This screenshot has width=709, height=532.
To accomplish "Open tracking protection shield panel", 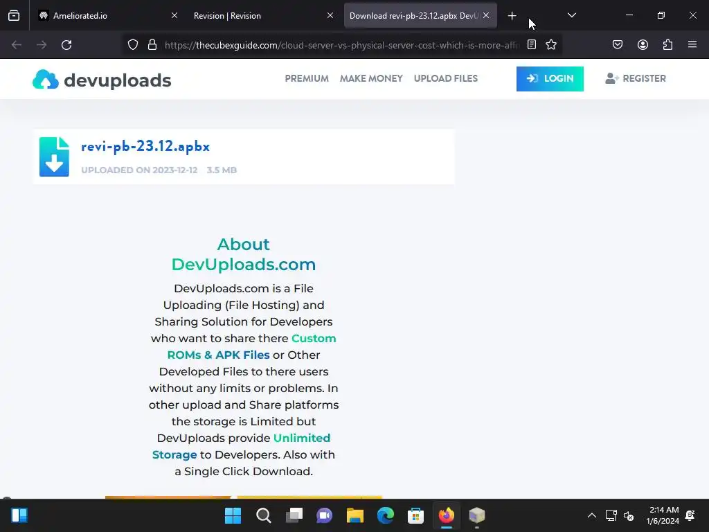I will (132, 45).
